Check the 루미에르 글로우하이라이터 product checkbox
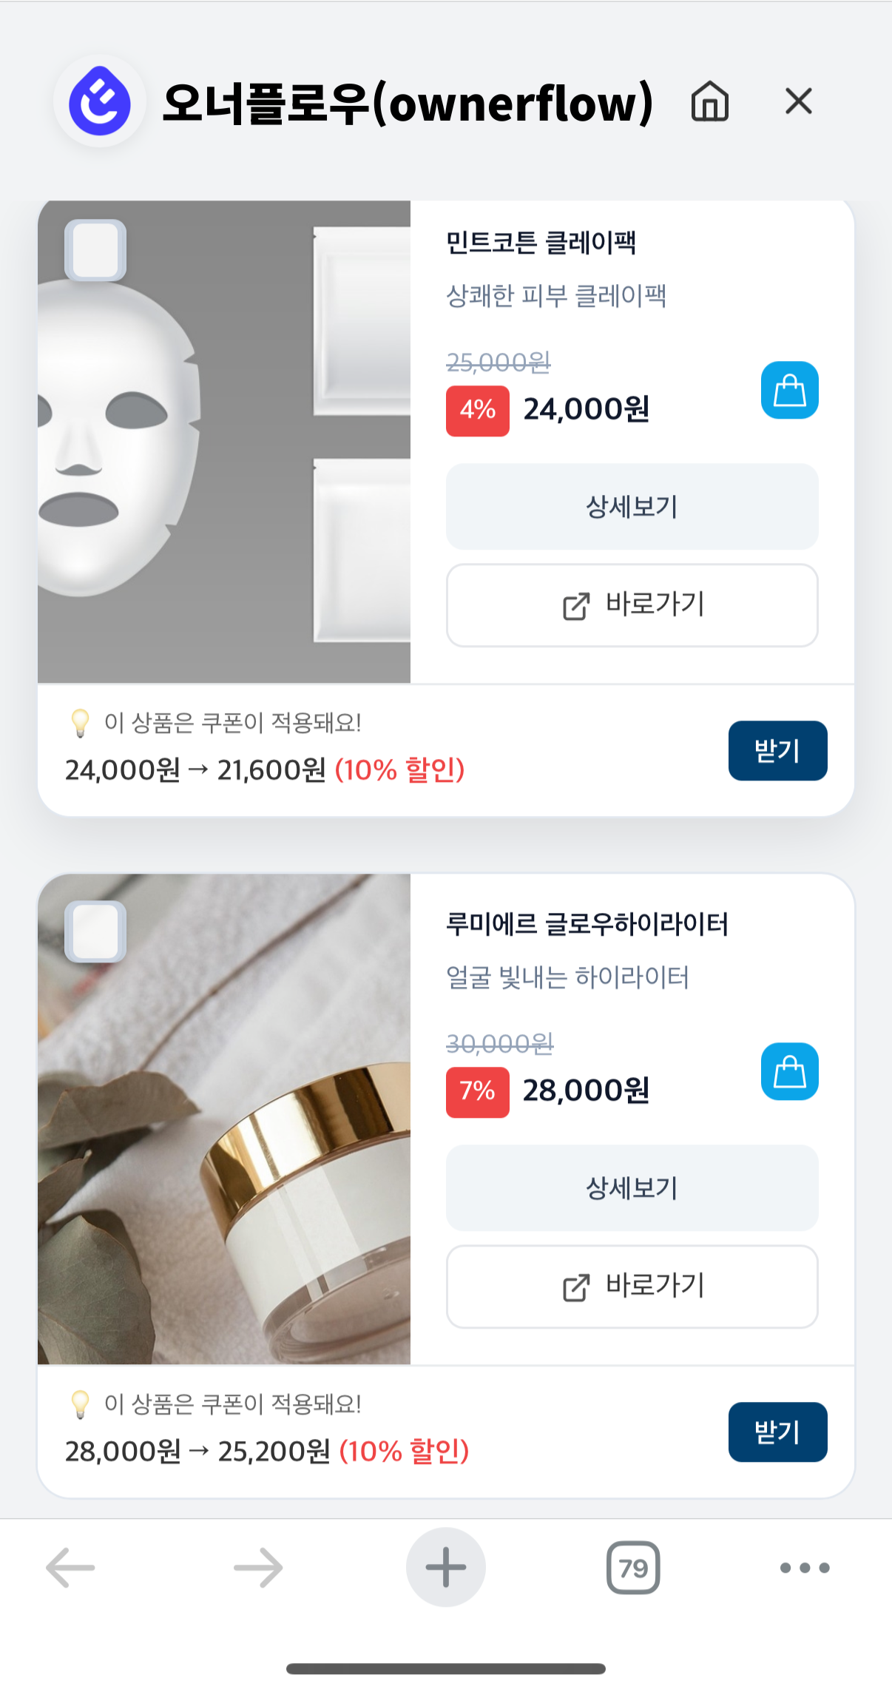This screenshot has width=892, height=1692. (x=95, y=931)
